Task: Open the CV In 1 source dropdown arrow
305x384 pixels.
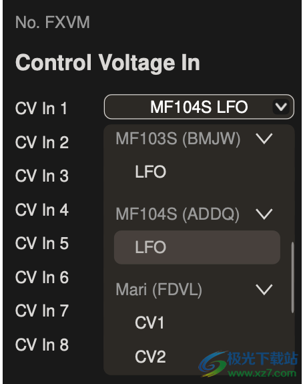Action: pos(281,107)
